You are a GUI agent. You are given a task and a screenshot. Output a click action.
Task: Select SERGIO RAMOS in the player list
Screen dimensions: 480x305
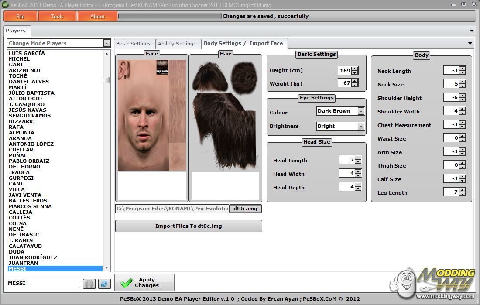(30, 116)
